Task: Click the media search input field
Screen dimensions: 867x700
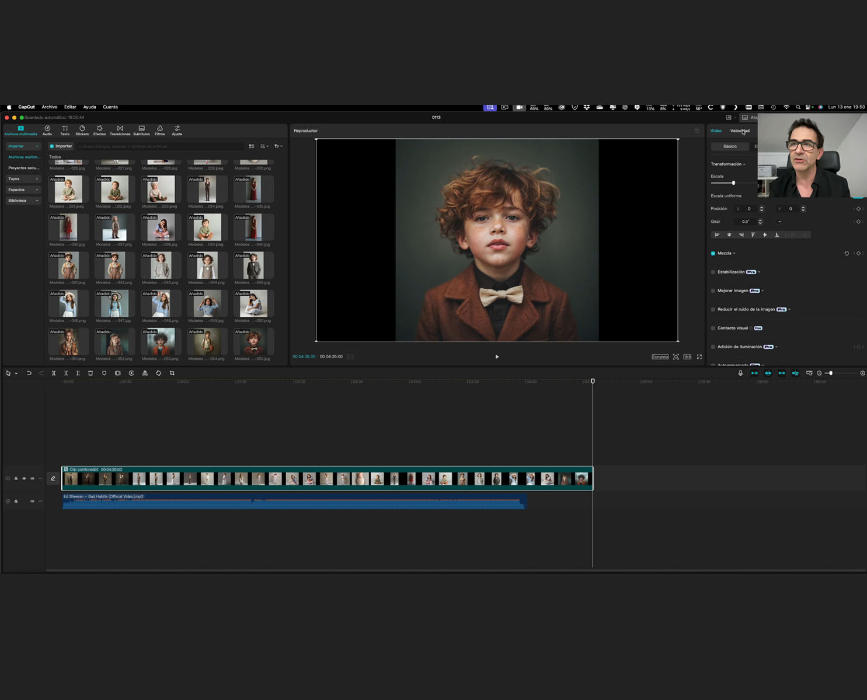Action: coord(161,146)
